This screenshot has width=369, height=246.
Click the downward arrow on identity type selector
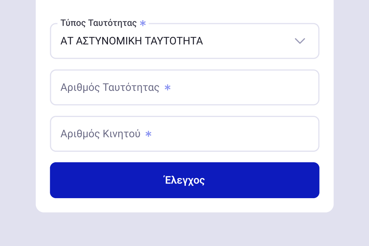[x=300, y=41]
